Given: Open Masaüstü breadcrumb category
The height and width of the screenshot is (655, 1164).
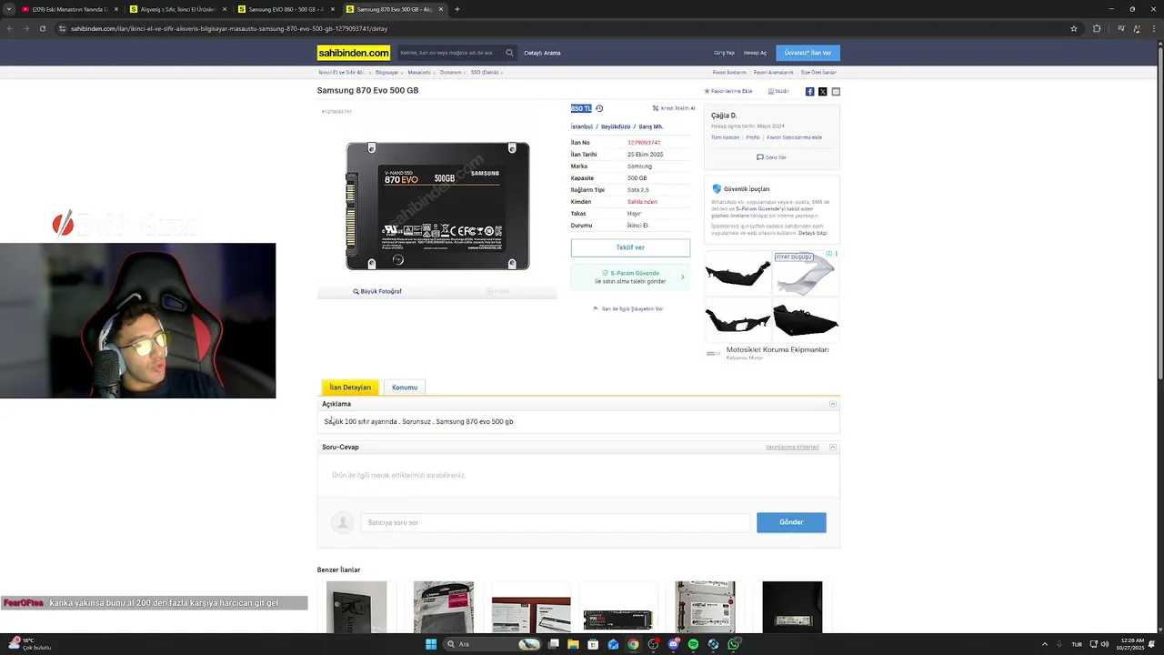Looking at the screenshot, I should pos(419,72).
